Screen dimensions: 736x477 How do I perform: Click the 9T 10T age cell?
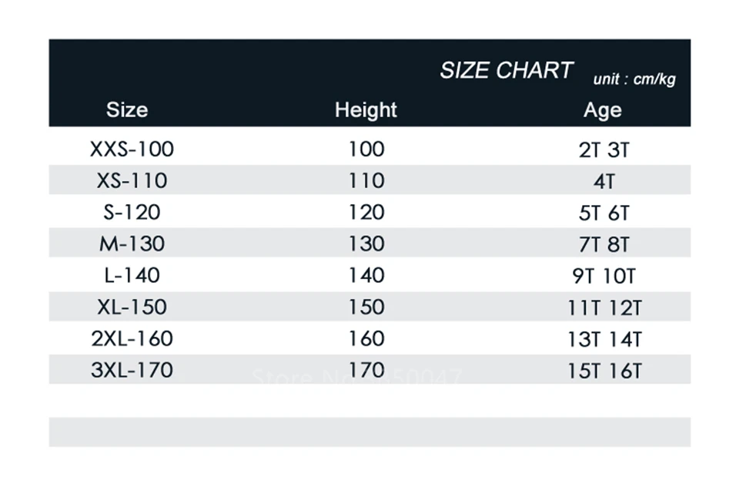604,277
